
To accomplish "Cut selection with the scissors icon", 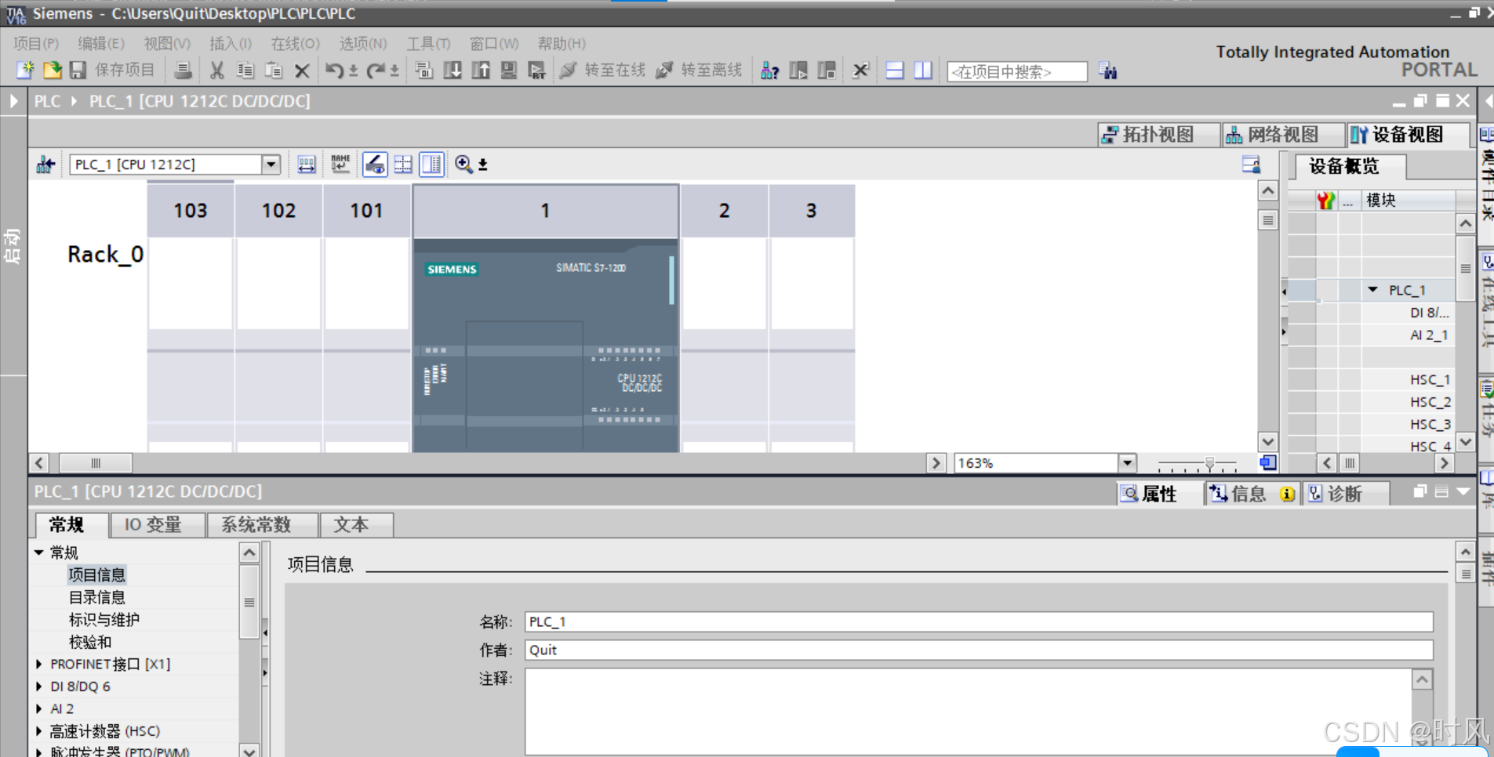I will [217, 71].
